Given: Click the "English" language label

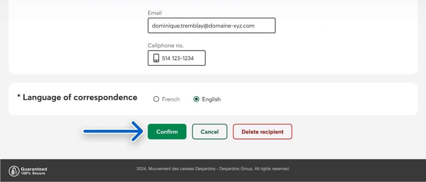Looking at the screenshot, I should (211, 99).
